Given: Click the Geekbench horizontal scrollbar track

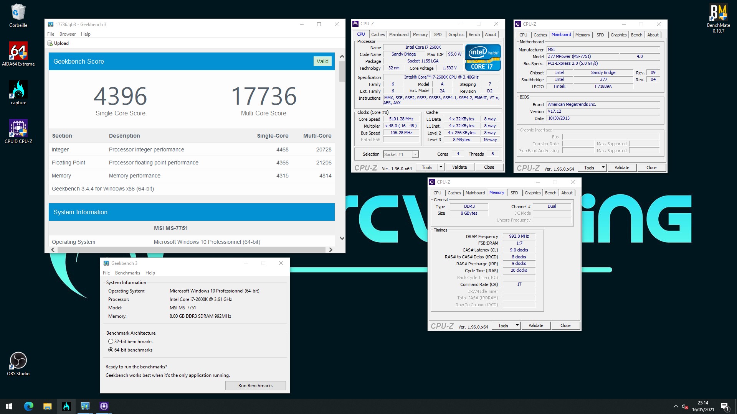Looking at the screenshot, I should tap(191, 250).
